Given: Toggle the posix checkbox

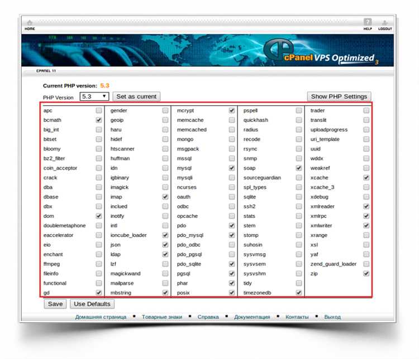Looking at the screenshot, I should (232, 293).
